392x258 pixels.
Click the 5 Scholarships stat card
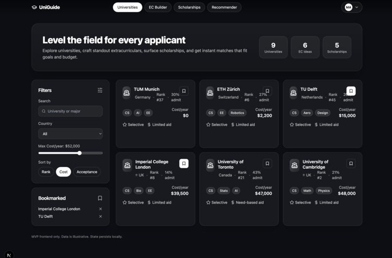click(337, 47)
